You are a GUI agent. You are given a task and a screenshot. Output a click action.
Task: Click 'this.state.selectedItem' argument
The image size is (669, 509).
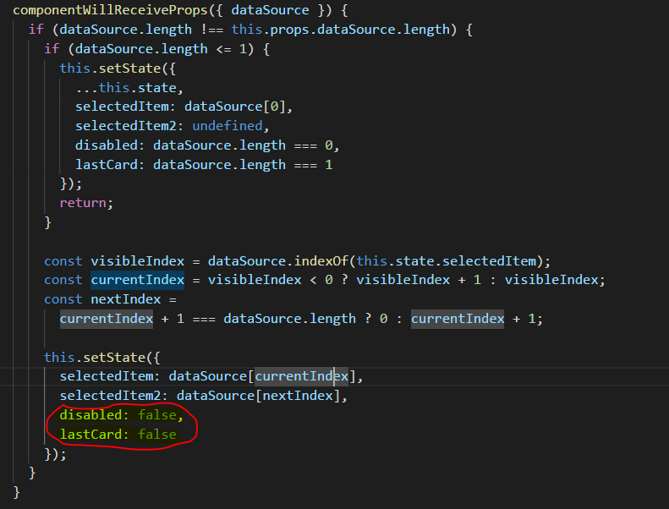447,261
